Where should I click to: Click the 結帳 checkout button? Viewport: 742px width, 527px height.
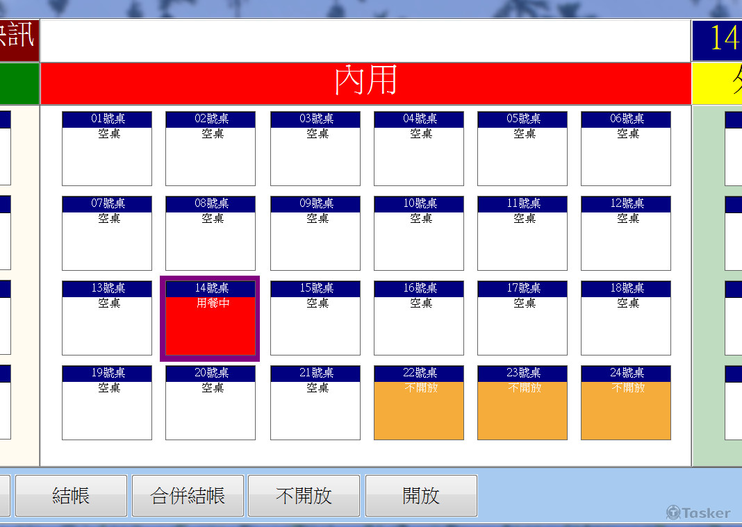(71, 496)
